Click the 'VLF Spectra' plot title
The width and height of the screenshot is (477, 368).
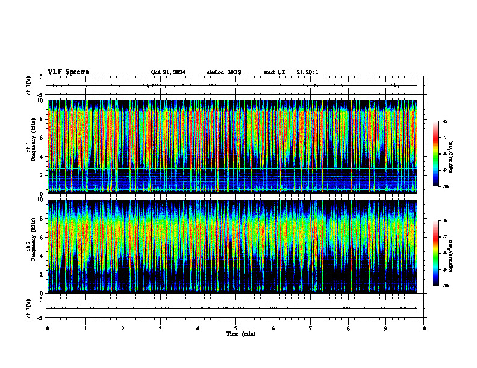(x=68, y=72)
